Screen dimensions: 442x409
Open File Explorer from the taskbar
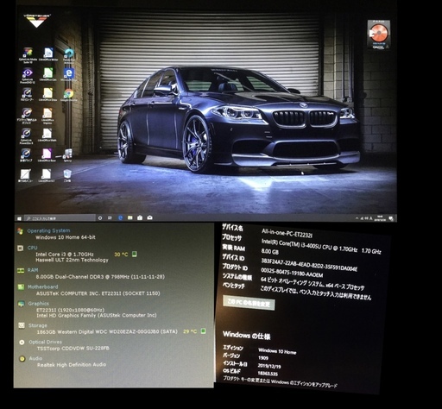130,218
